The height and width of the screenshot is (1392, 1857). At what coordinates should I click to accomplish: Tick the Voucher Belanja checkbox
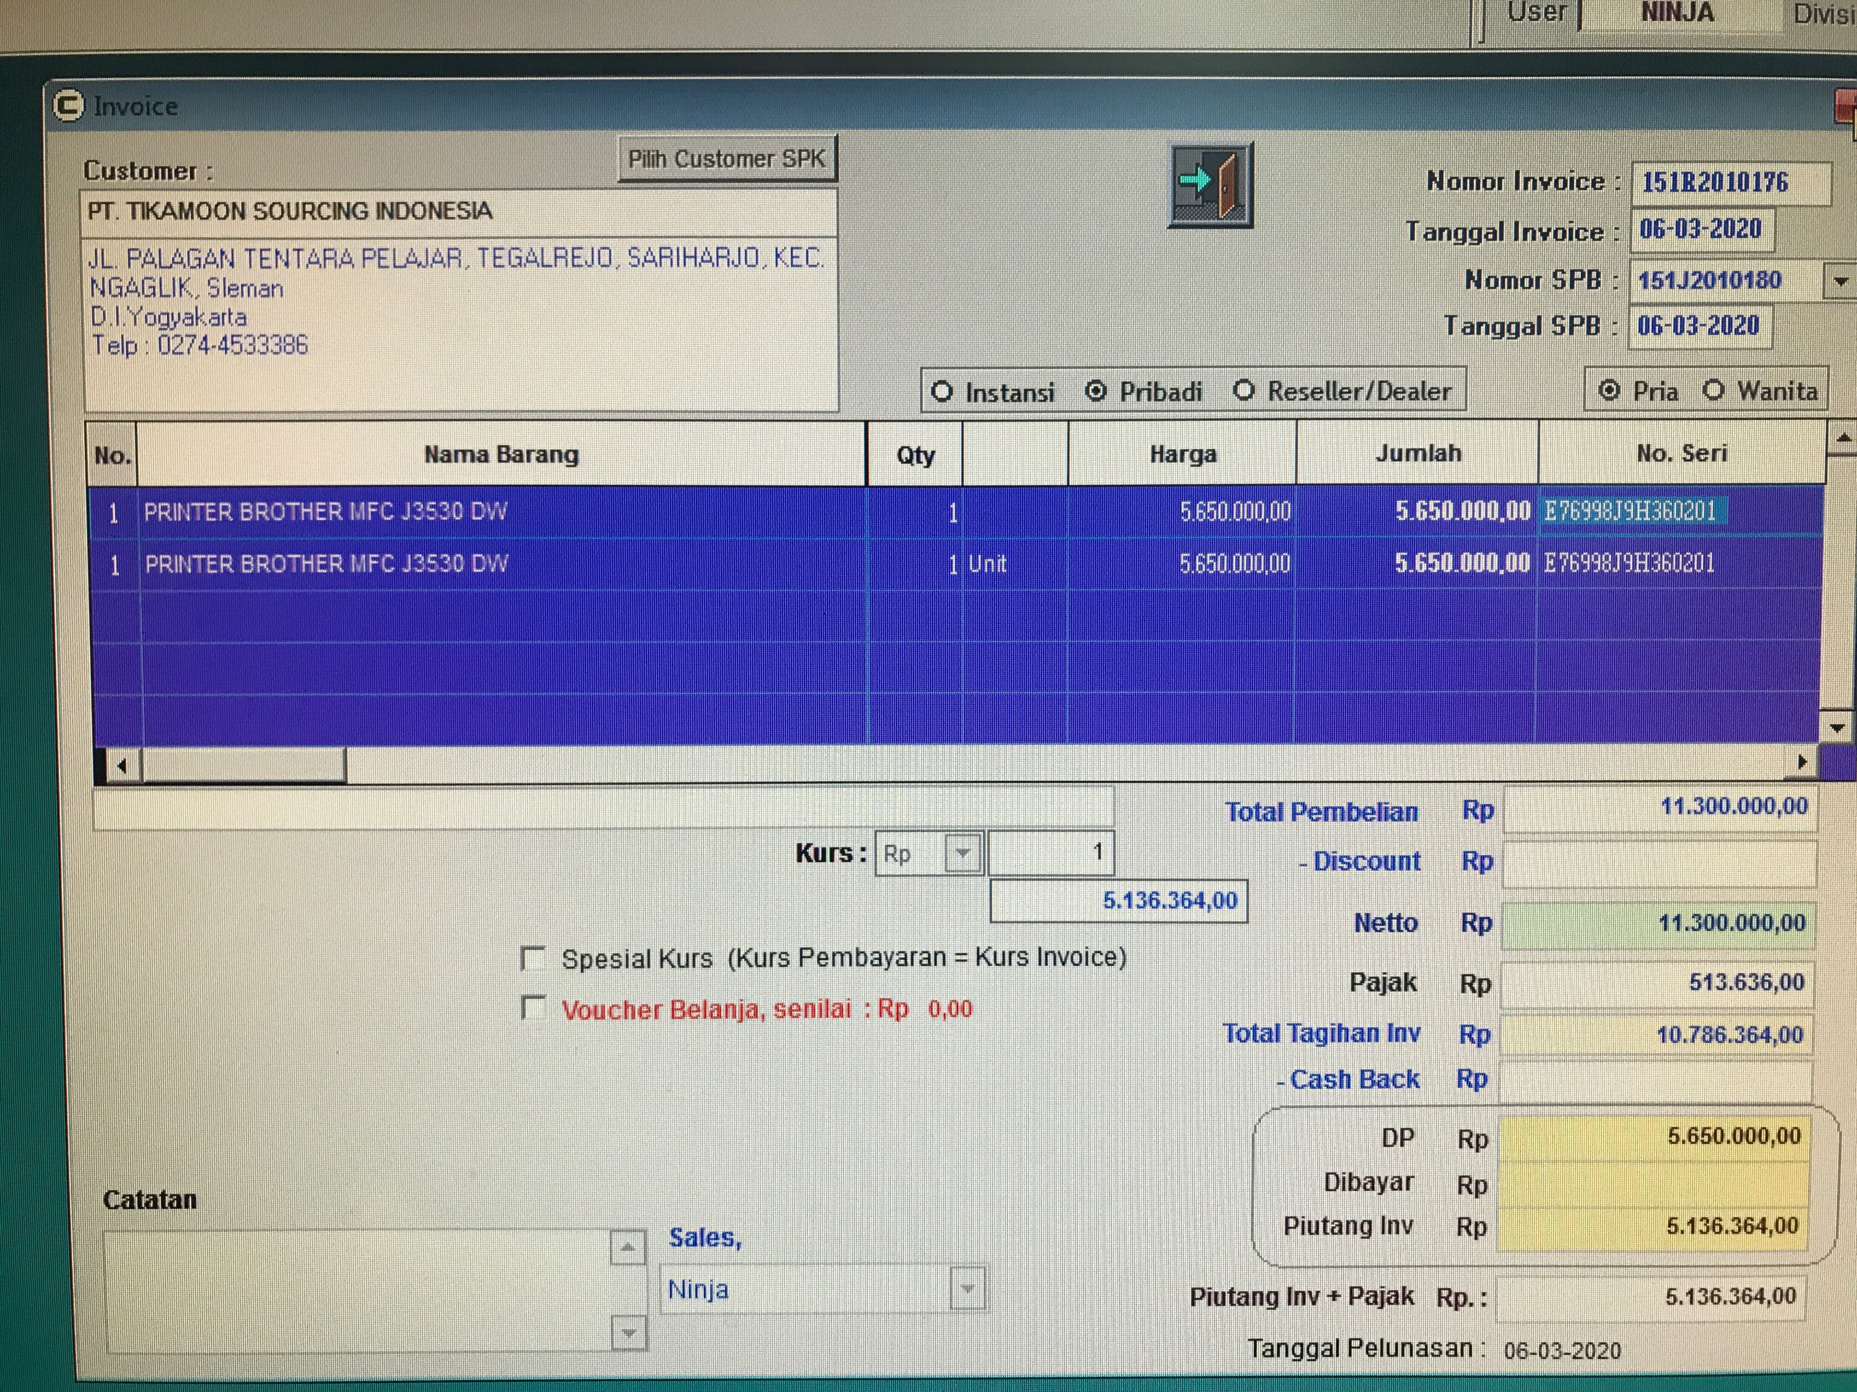click(x=533, y=1008)
